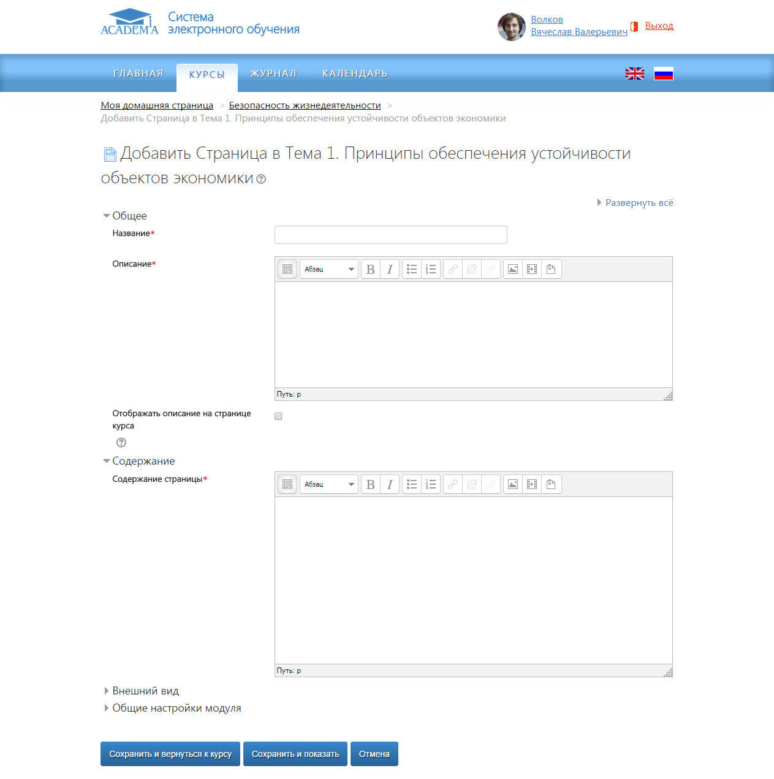Image resolution: width=774 pixels, height=779 pixels.
Task: Insert numbered list in Содержание страницы editor
Action: pos(431,484)
